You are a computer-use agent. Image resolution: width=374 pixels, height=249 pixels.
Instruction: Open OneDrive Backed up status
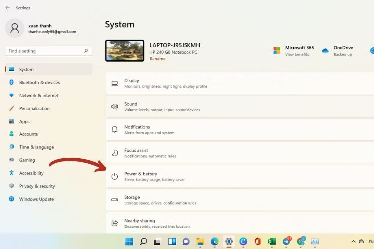pos(343,54)
